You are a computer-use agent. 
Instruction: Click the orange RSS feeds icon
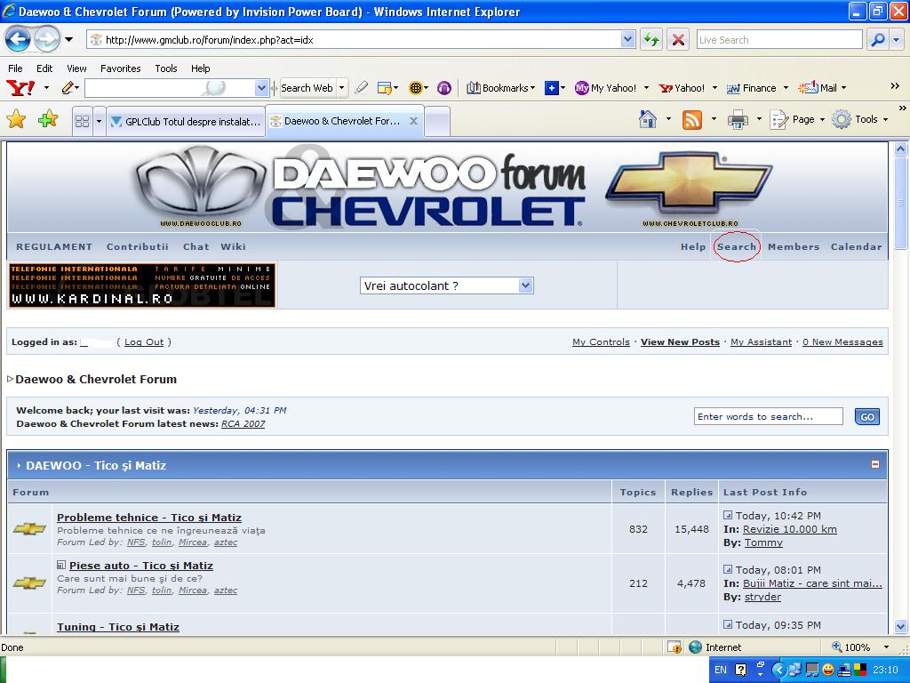click(x=691, y=120)
